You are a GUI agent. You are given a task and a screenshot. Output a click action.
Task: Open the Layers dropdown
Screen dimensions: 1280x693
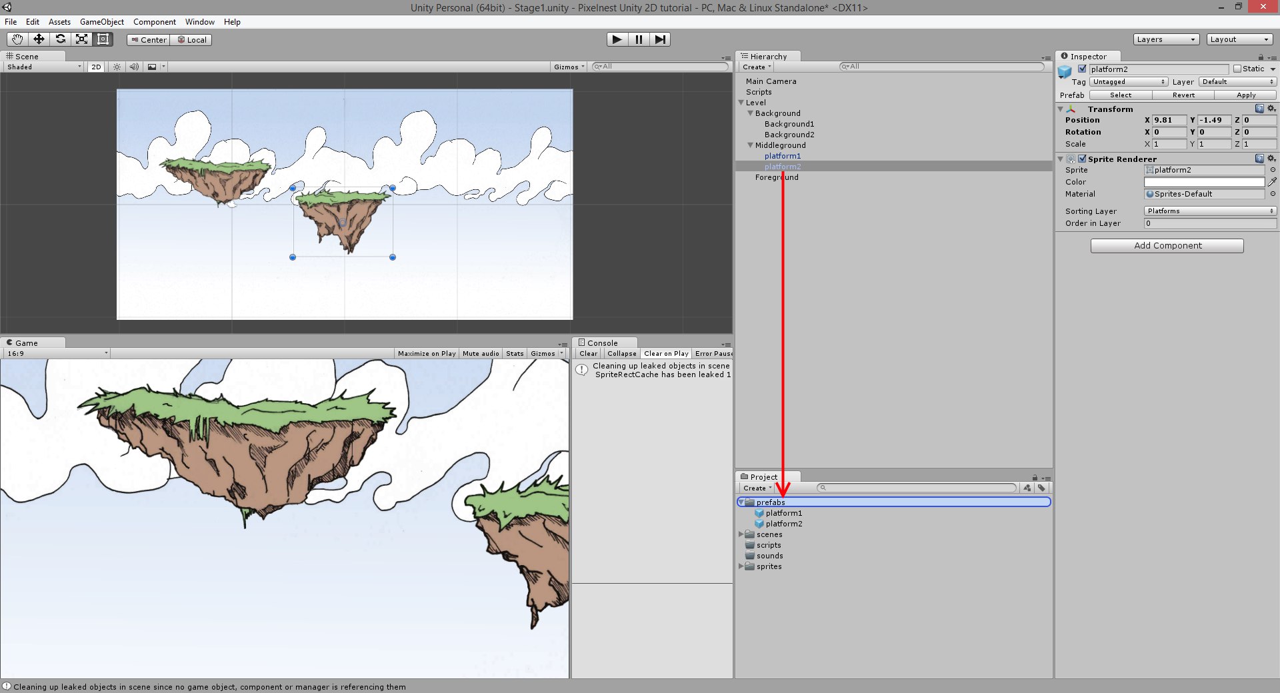click(1166, 39)
